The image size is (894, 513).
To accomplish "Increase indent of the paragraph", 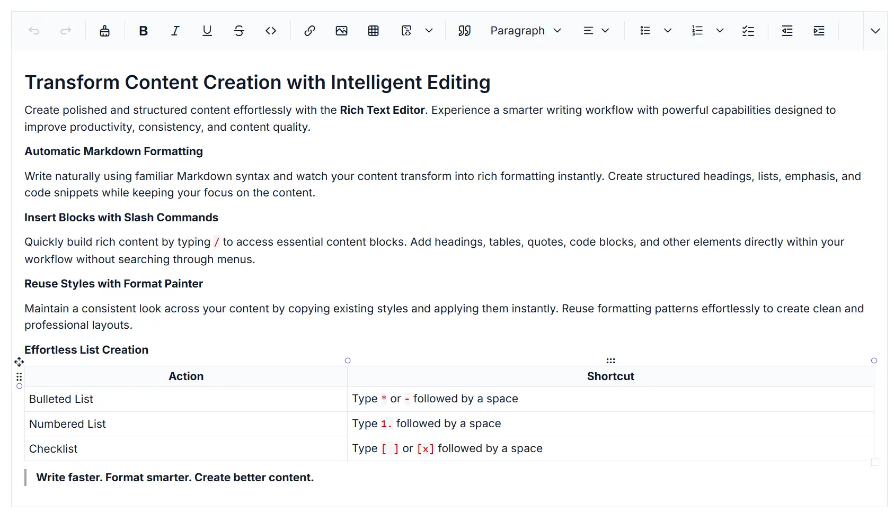I will (819, 31).
